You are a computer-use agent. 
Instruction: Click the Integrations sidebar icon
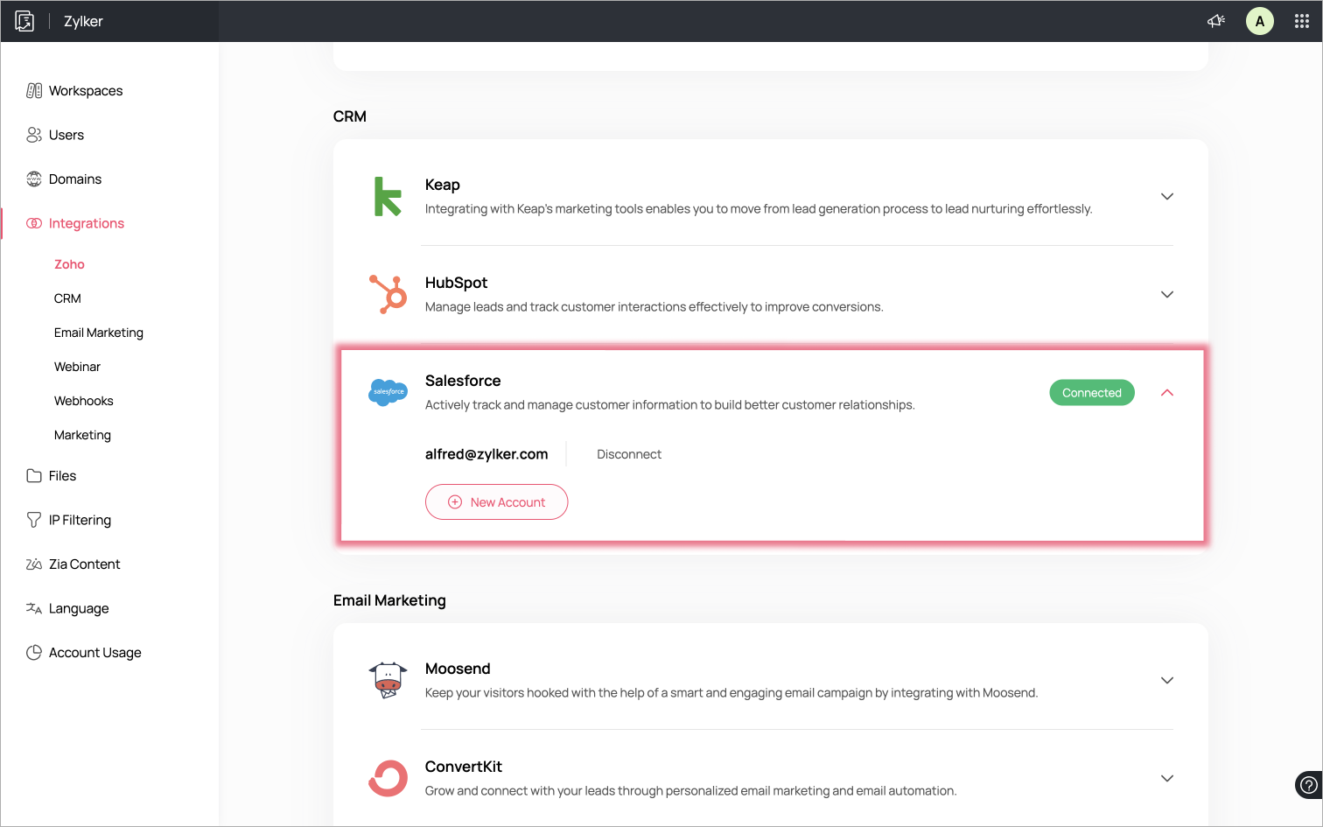click(x=34, y=223)
